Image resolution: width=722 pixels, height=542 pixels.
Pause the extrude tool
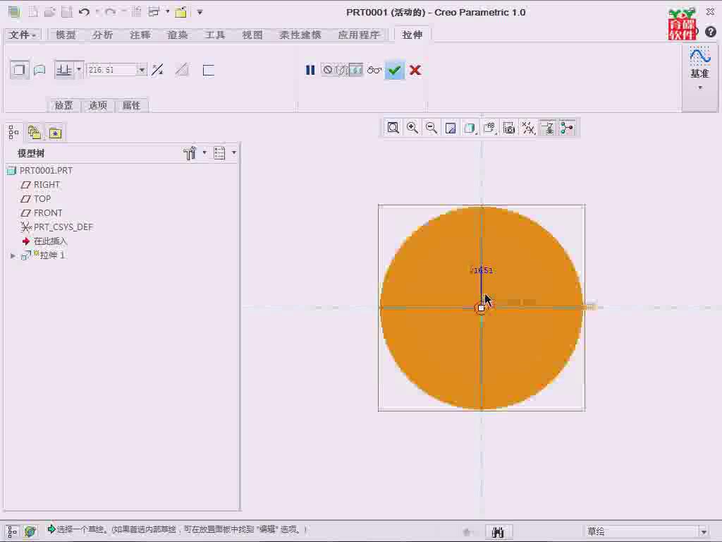tap(310, 70)
